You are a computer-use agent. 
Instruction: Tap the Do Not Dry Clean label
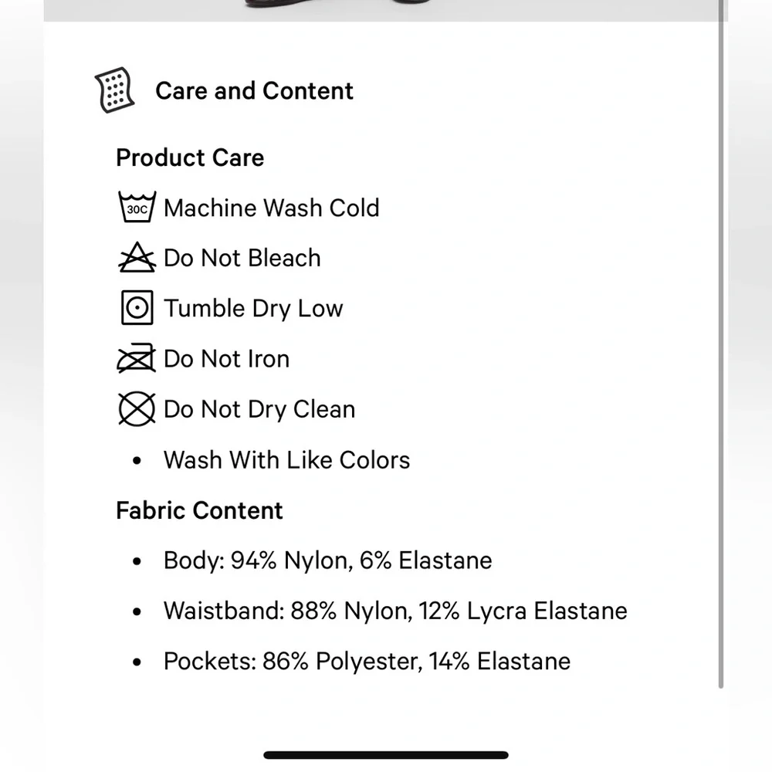click(x=259, y=409)
